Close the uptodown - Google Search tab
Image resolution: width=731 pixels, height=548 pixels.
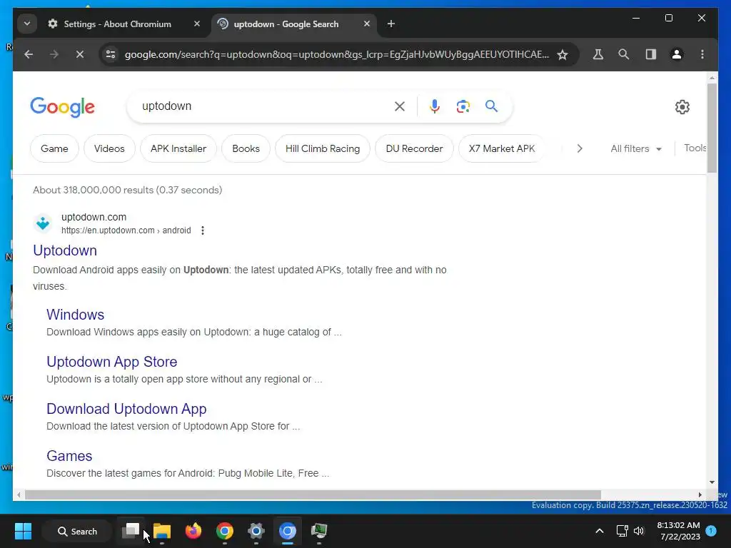(x=366, y=24)
